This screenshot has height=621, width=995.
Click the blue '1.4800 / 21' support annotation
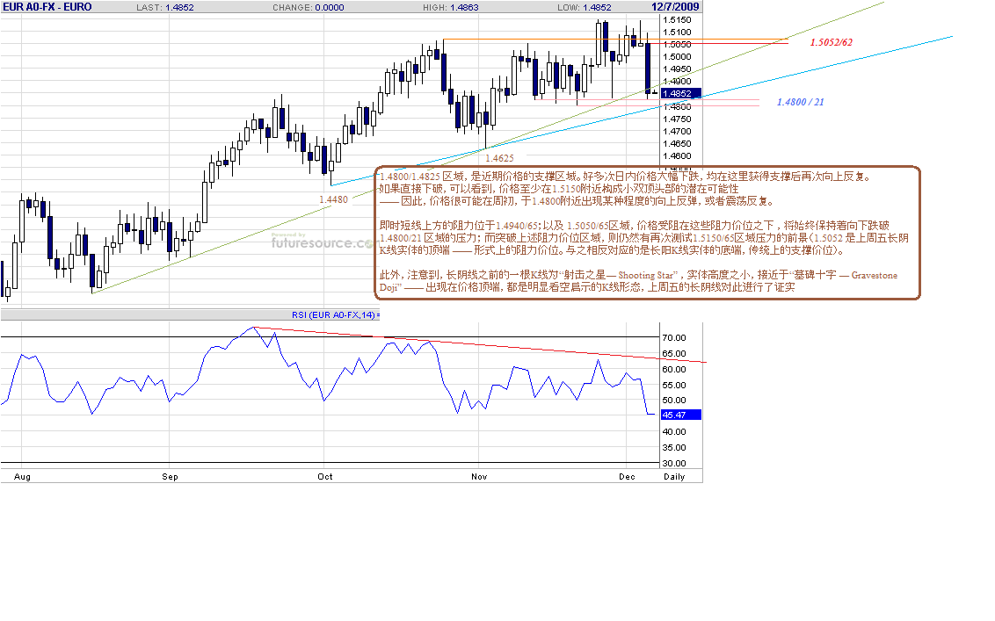800,102
